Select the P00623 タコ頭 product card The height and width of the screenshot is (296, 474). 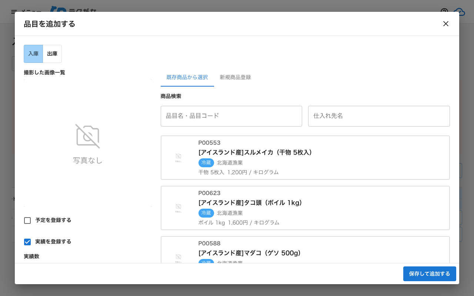click(305, 208)
